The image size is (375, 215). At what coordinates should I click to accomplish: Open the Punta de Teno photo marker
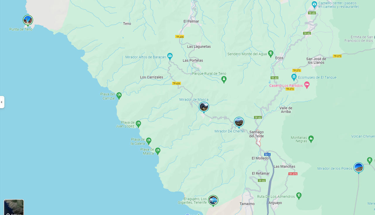pyautogui.click(x=28, y=20)
